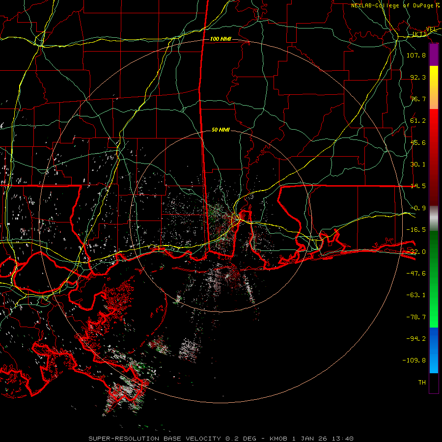442x442 pixels.
Task: Click the VEL label above the color scale
Action: click(x=431, y=29)
